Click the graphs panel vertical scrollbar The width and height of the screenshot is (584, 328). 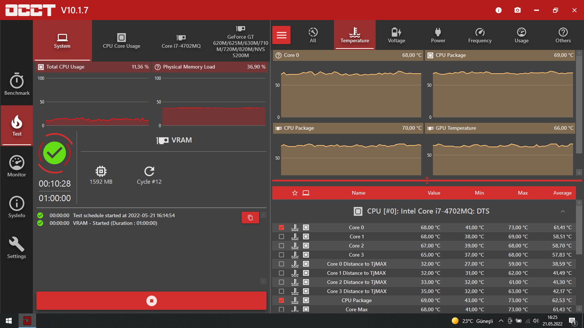(579, 105)
